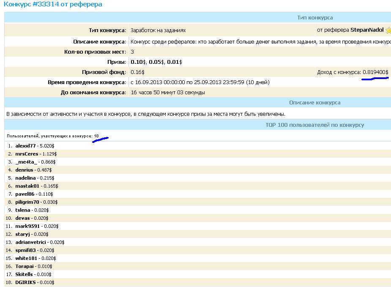Open user mastak01 profile

click(27, 186)
